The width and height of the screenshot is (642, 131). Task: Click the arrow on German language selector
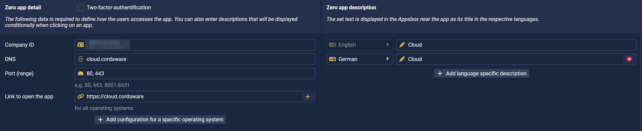pyautogui.click(x=388, y=59)
